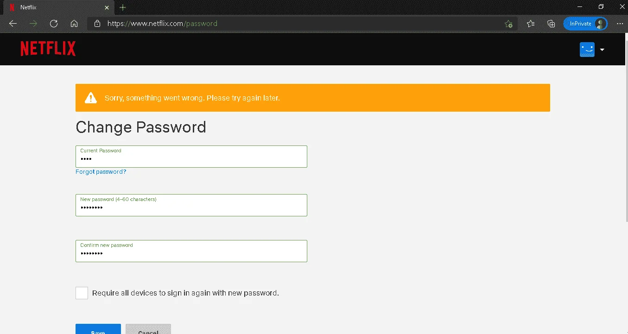
Task: Click the site lock icon in address bar
Action: pos(97,24)
